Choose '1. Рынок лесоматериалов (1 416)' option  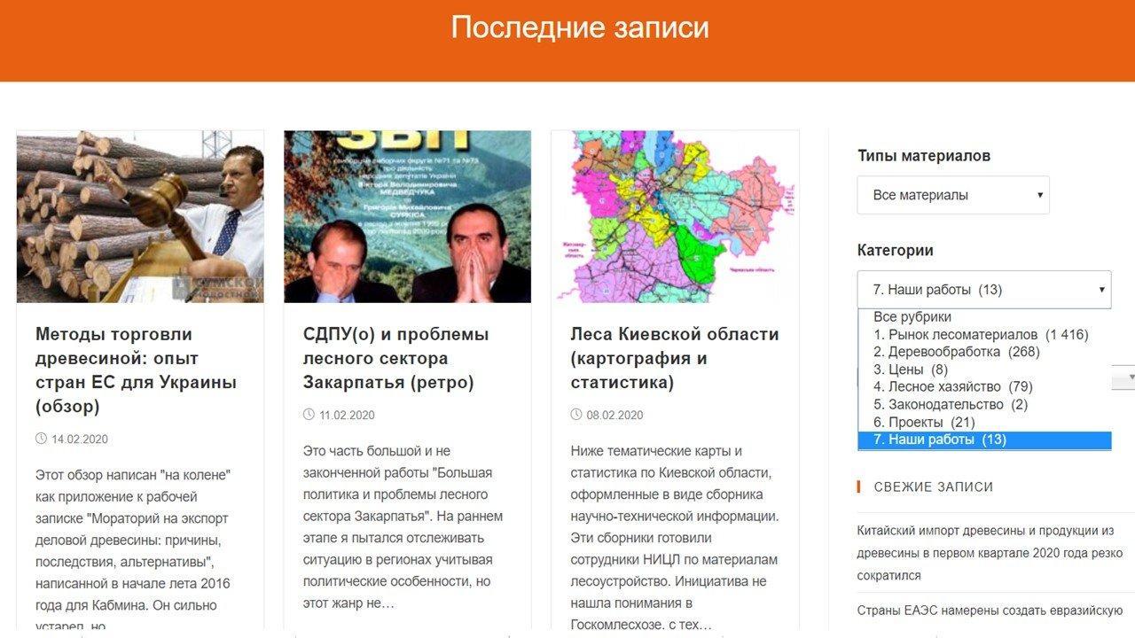point(981,335)
